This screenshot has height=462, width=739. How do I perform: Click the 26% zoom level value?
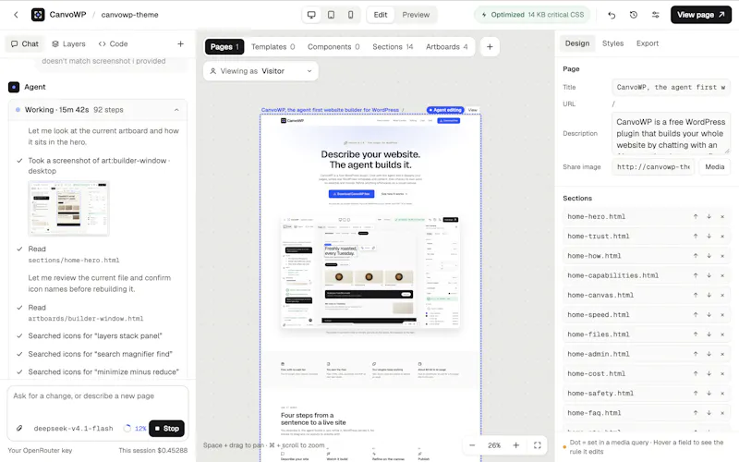(494, 445)
